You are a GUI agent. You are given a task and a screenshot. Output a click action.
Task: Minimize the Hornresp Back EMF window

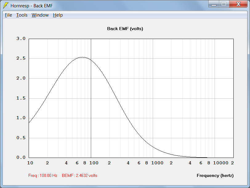point(214,4)
